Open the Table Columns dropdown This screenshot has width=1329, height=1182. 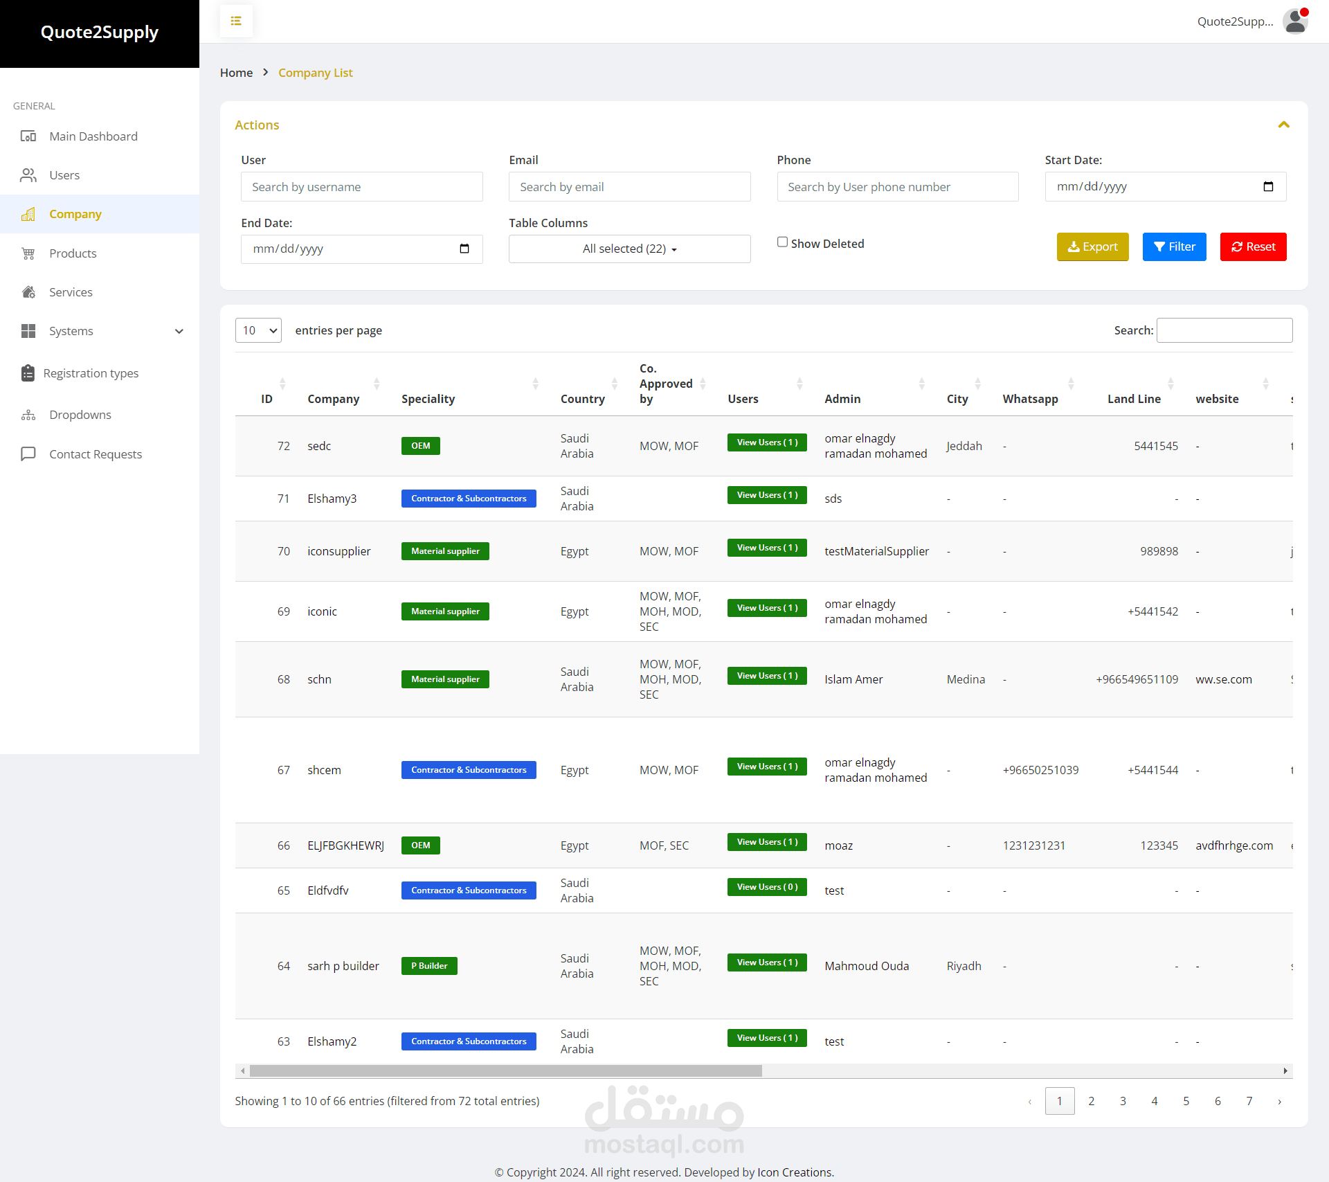click(x=629, y=249)
